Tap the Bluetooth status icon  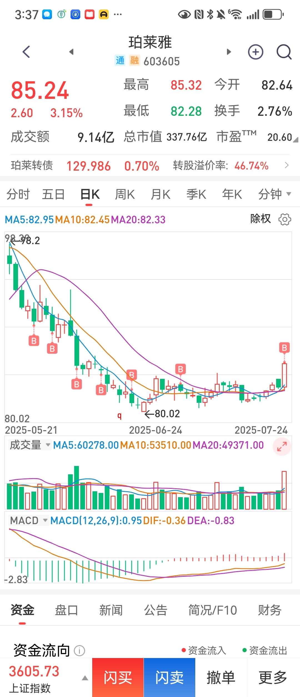[x=210, y=14]
